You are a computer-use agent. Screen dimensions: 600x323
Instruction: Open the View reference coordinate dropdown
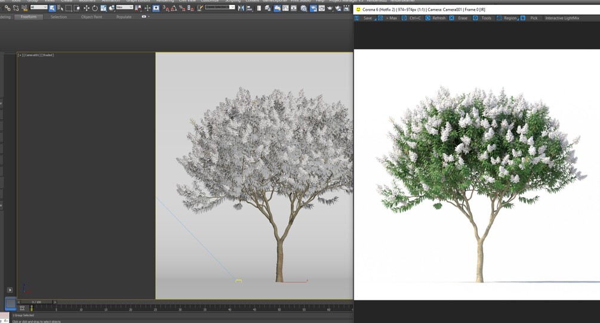click(x=124, y=7)
